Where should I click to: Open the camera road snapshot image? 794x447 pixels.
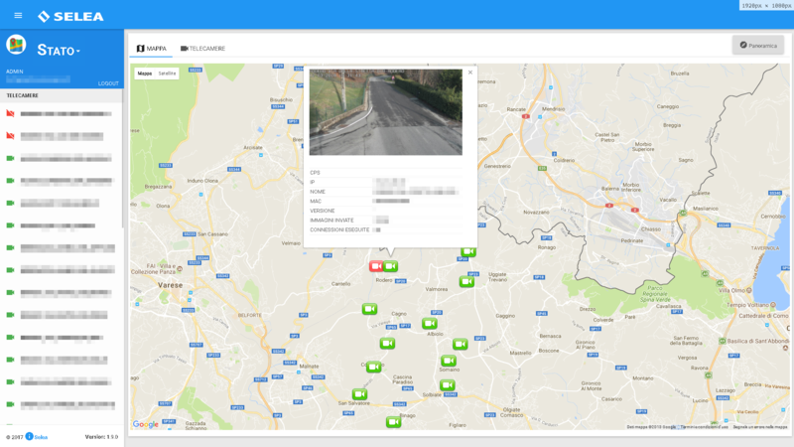tap(386, 112)
